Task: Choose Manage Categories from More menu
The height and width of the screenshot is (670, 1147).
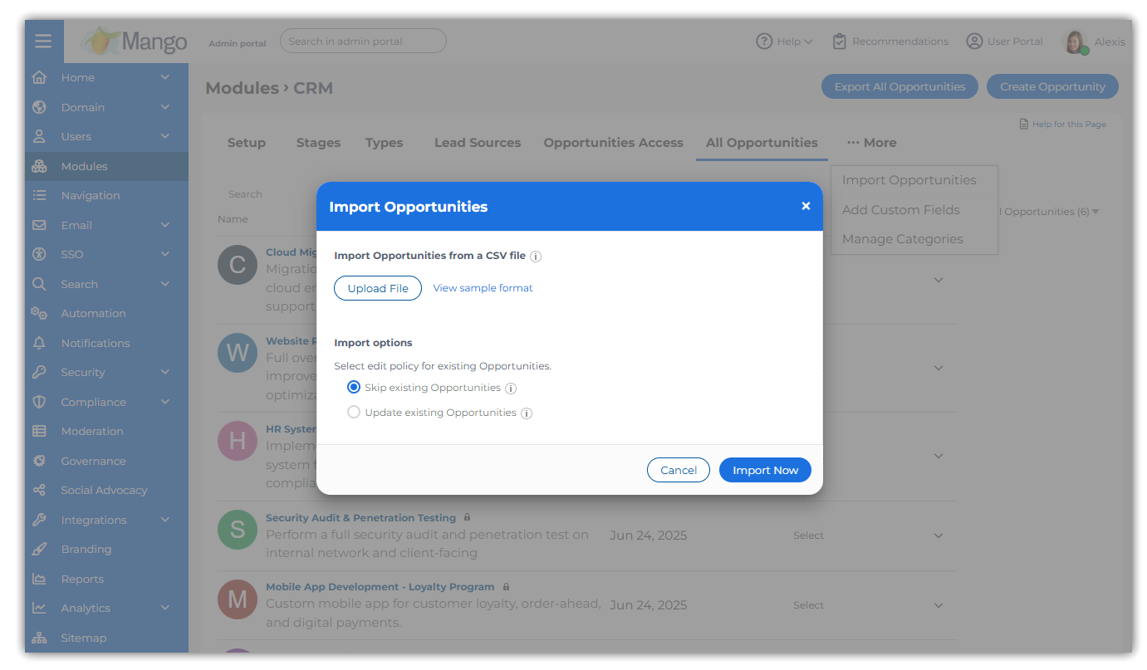Action: tap(902, 239)
